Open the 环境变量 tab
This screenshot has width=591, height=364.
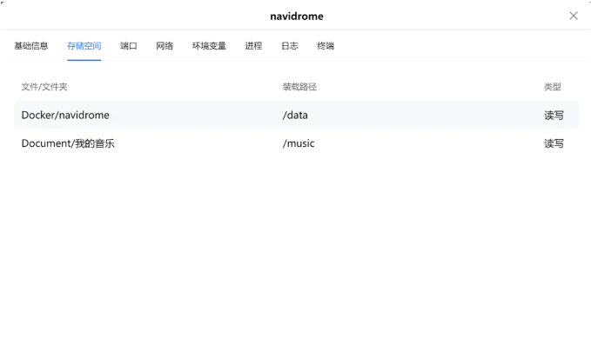[x=209, y=46]
